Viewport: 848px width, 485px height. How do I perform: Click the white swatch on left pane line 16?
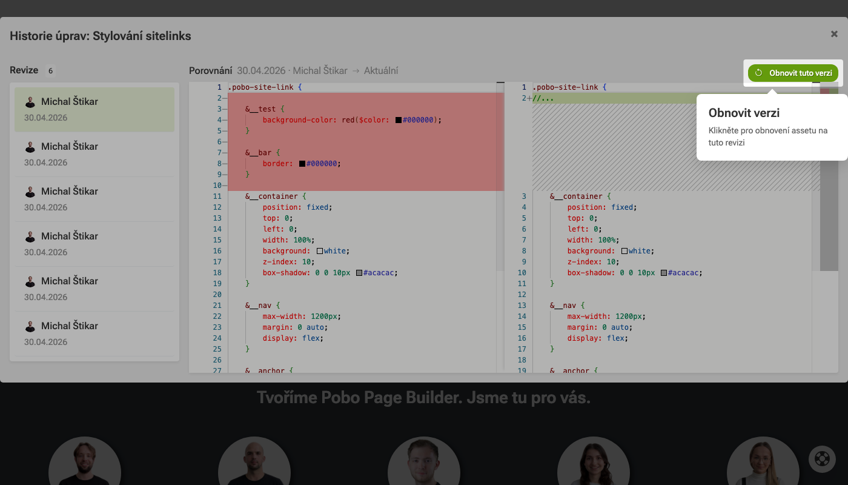tap(320, 251)
